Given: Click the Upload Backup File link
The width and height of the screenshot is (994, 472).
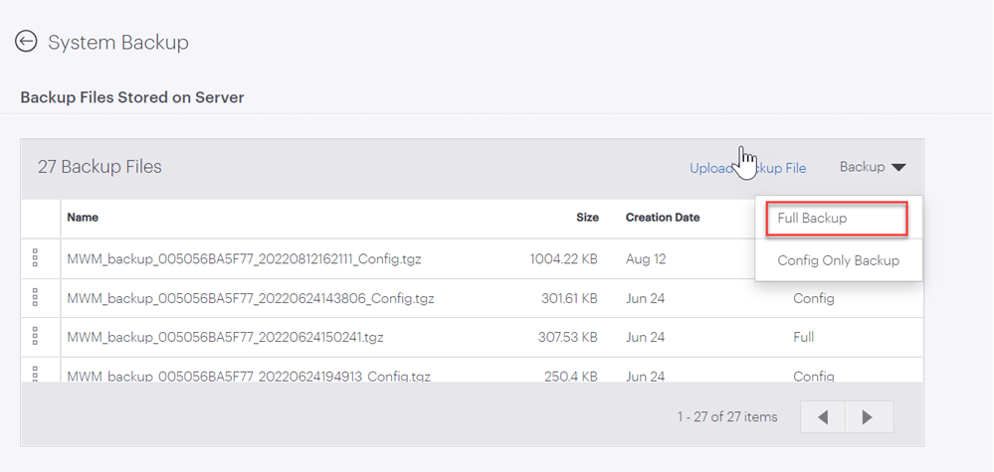Looking at the screenshot, I should 748,168.
